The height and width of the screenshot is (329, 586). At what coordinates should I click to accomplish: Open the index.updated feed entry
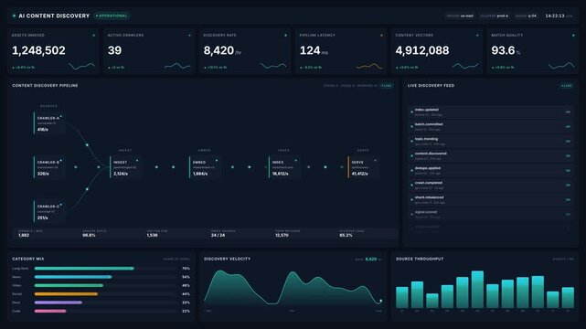pyautogui.click(x=491, y=112)
